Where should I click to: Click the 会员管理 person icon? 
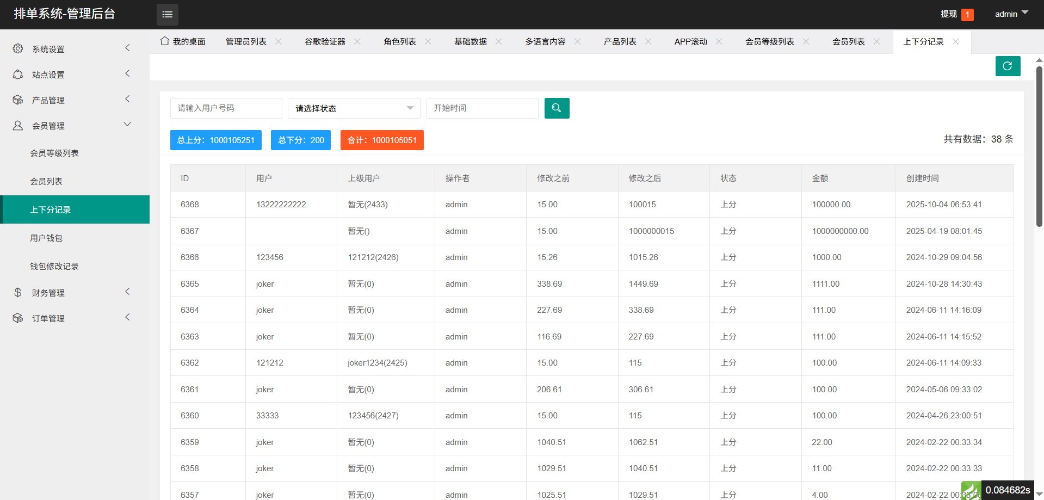coord(18,126)
